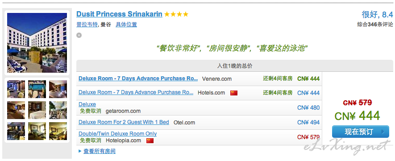
Task: Open the 普拉韦特 district link
Action: click(x=87, y=25)
